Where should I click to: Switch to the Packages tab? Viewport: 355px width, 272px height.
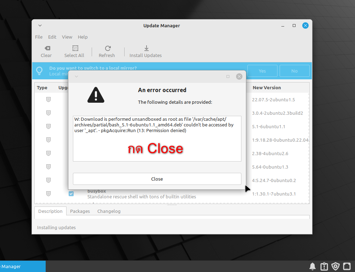(80, 211)
